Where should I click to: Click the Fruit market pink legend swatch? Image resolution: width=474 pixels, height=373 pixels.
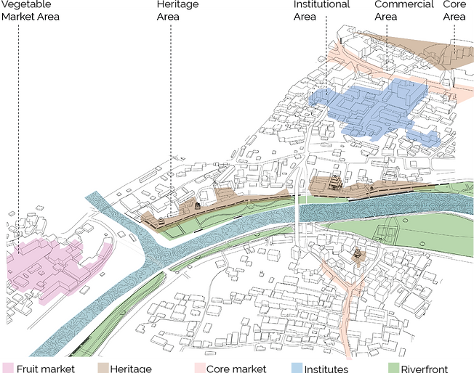pos(8,368)
